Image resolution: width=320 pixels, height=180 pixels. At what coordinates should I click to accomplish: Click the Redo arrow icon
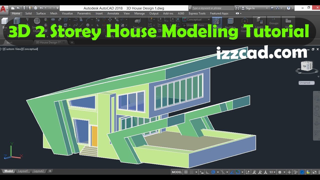pyautogui.click(x=49, y=8)
